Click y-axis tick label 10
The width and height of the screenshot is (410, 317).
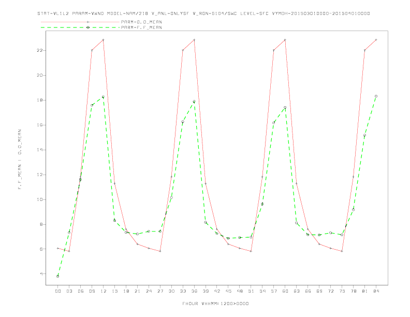(40, 199)
